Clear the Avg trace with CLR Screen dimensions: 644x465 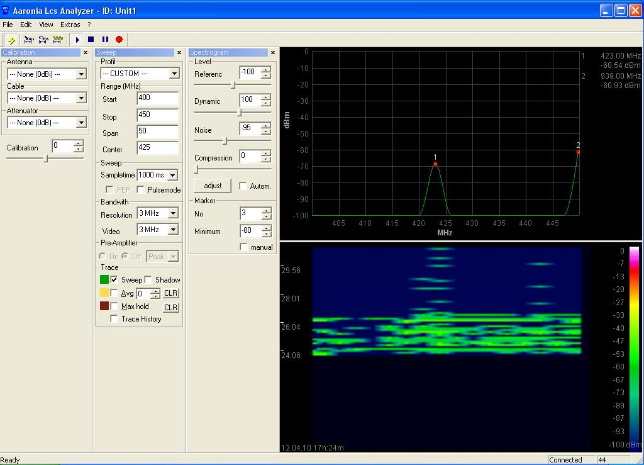[171, 293]
